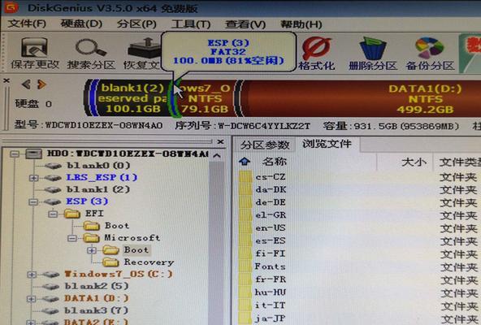The image size is (481, 325).
Task: Click the tree panel scroll-up arrow
Action: pyautogui.click(x=217, y=156)
